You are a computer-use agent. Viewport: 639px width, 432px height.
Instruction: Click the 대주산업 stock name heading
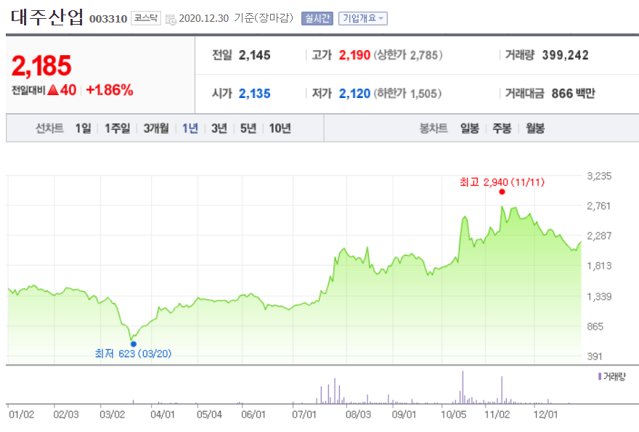pos(47,17)
